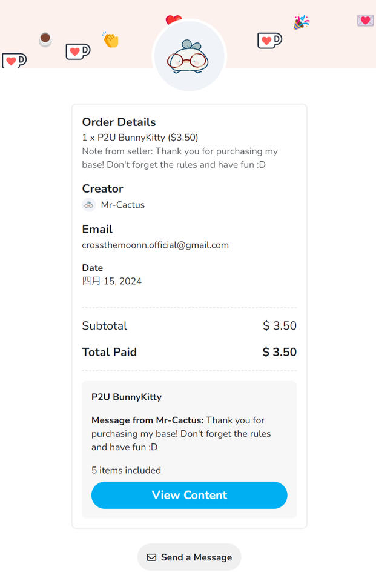The image size is (376, 581).
Task: Click heart mug icon left of clapping hands
Action: coord(78,51)
